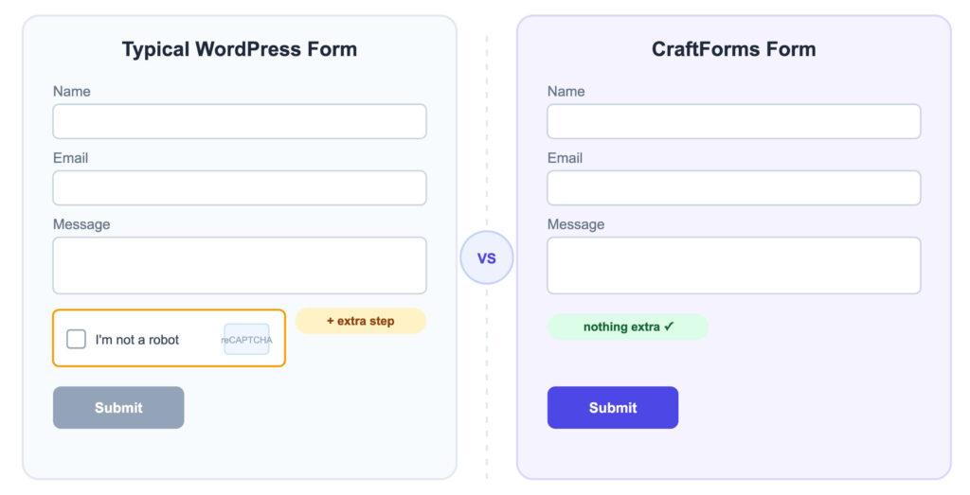Click the I'm not a robot label

(136, 340)
